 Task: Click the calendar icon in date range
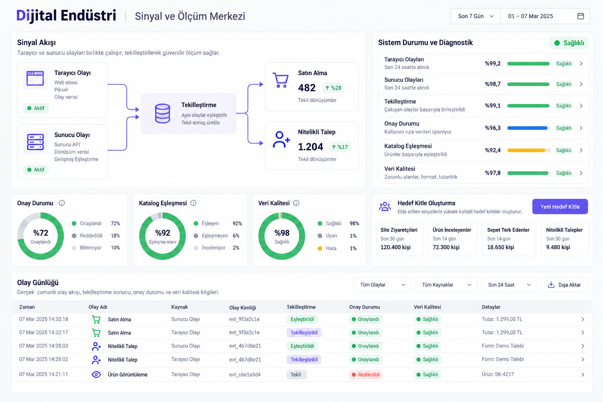point(581,16)
